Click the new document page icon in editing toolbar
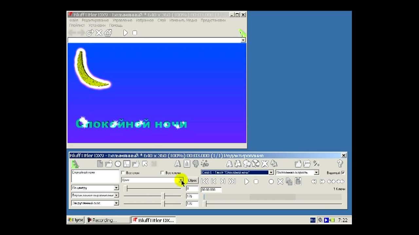Viewport: 419px width, 235px height. point(100,164)
